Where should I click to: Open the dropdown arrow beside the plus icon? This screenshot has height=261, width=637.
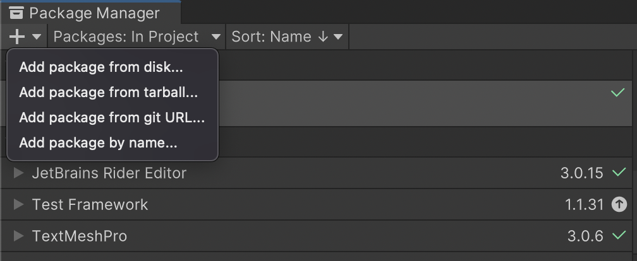tap(37, 37)
